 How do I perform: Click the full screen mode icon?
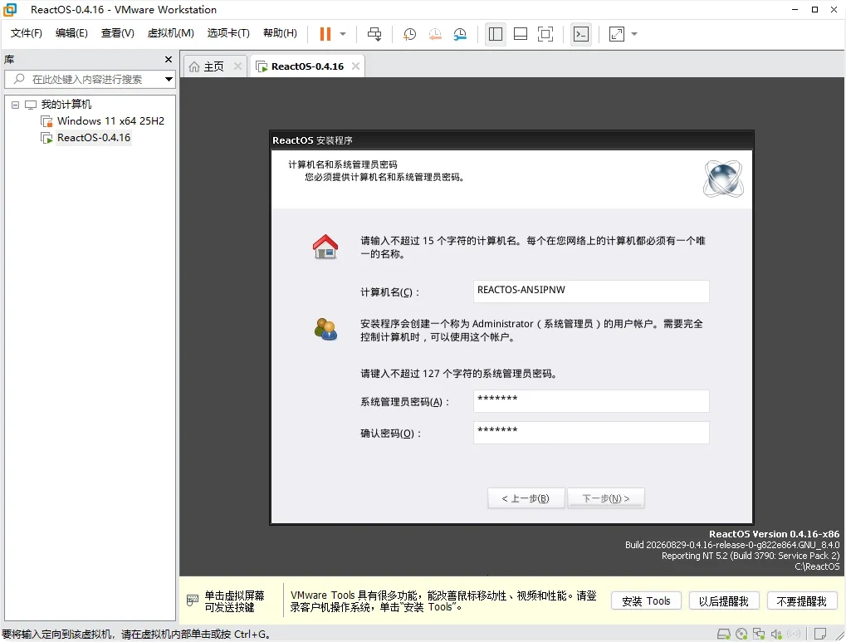[545, 34]
